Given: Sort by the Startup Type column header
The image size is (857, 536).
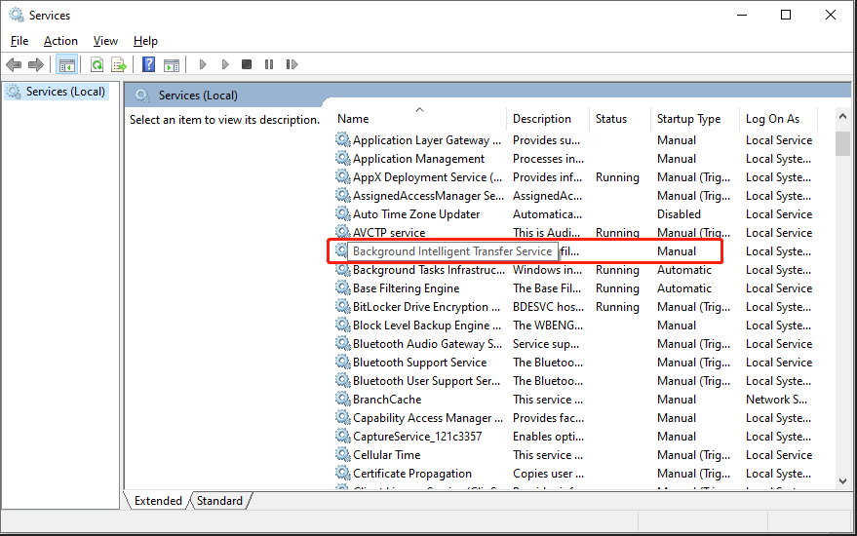Looking at the screenshot, I should [695, 119].
